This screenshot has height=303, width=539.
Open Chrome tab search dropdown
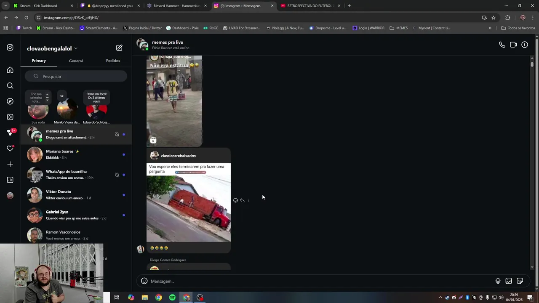pos(5,6)
